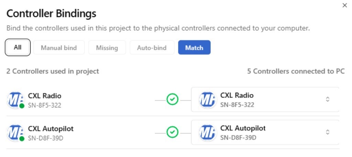Expand CXL Autopilot connected controller dropdown arrows
Viewport: 352px width, 157px height.
pyautogui.click(x=328, y=132)
